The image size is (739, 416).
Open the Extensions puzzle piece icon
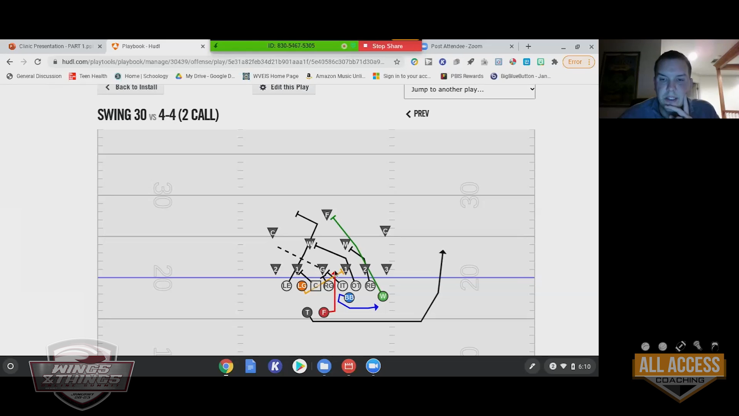click(x=554, y=62)
